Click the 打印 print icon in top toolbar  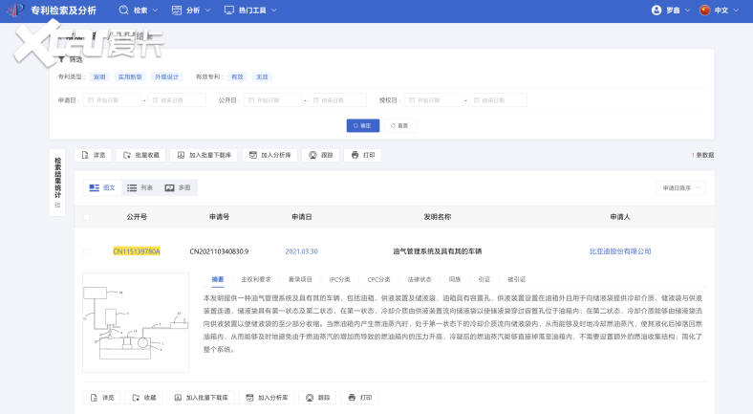click(355, 155)
